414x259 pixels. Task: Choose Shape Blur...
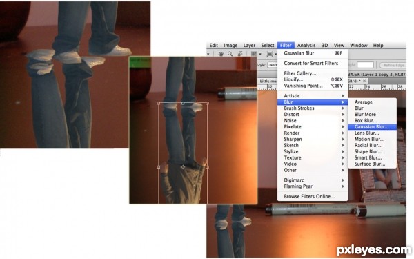[x=373, y=151]
